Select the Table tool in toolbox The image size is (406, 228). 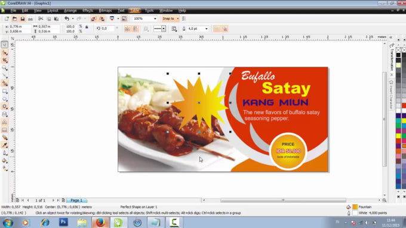4,130
